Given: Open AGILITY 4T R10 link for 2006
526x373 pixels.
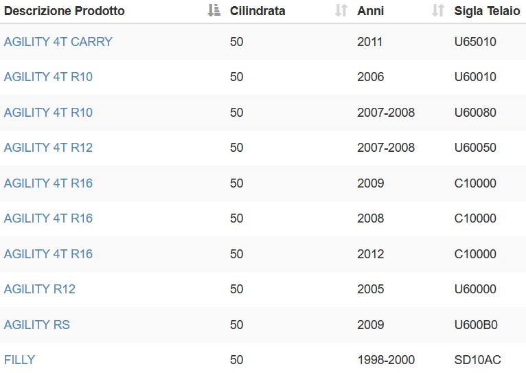Looking at the screenshot, I should click(48, 77).
